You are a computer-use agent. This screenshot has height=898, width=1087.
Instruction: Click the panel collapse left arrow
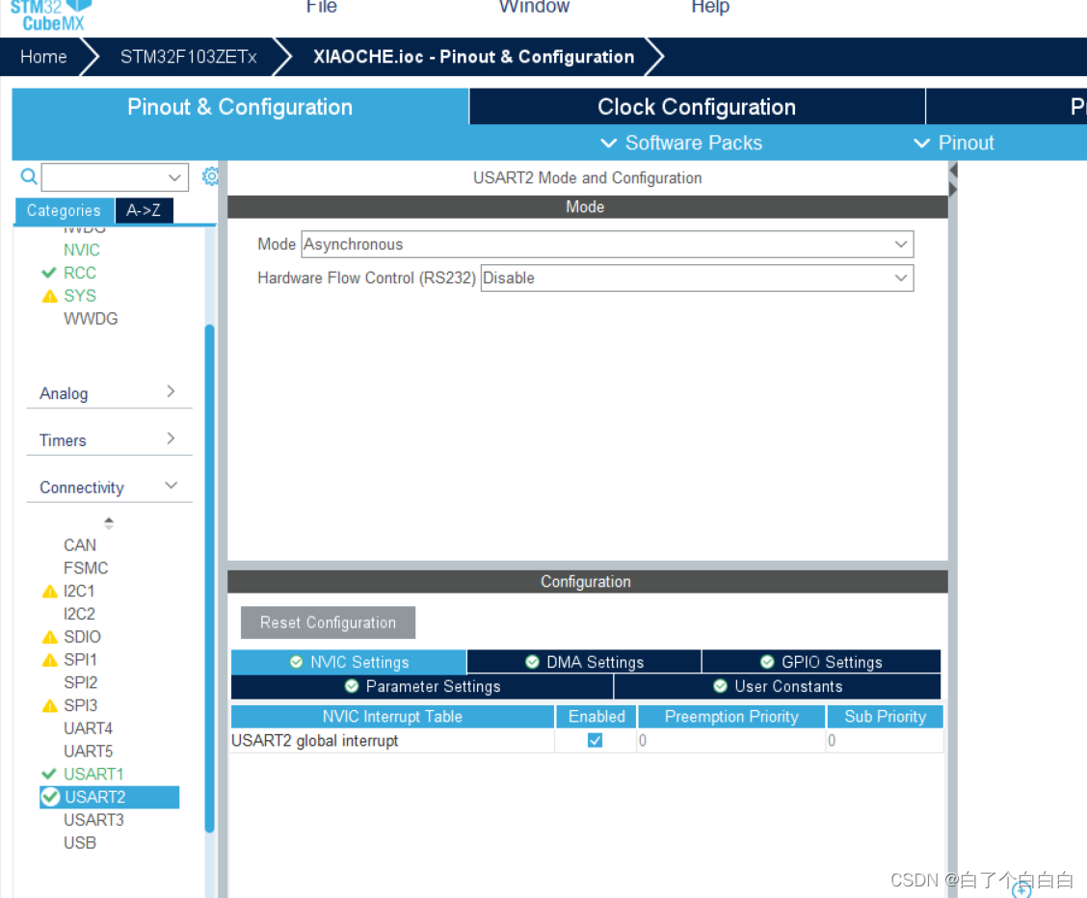pyautogui.click(x=953, y=170)
